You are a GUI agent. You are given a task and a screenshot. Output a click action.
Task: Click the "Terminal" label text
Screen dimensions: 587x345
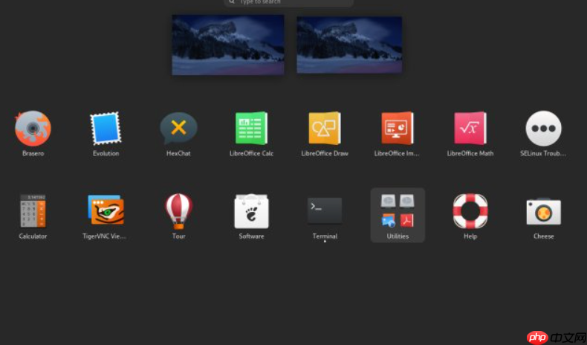coord(325,236)
